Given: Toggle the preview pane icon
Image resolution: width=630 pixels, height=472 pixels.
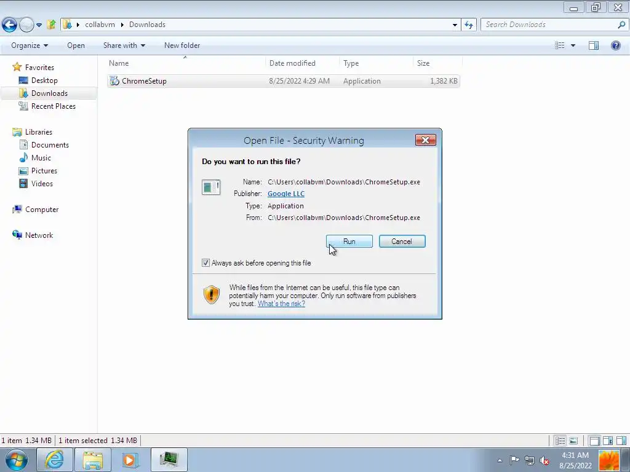Looking at the screenshot, I should (x=594, y=45).
